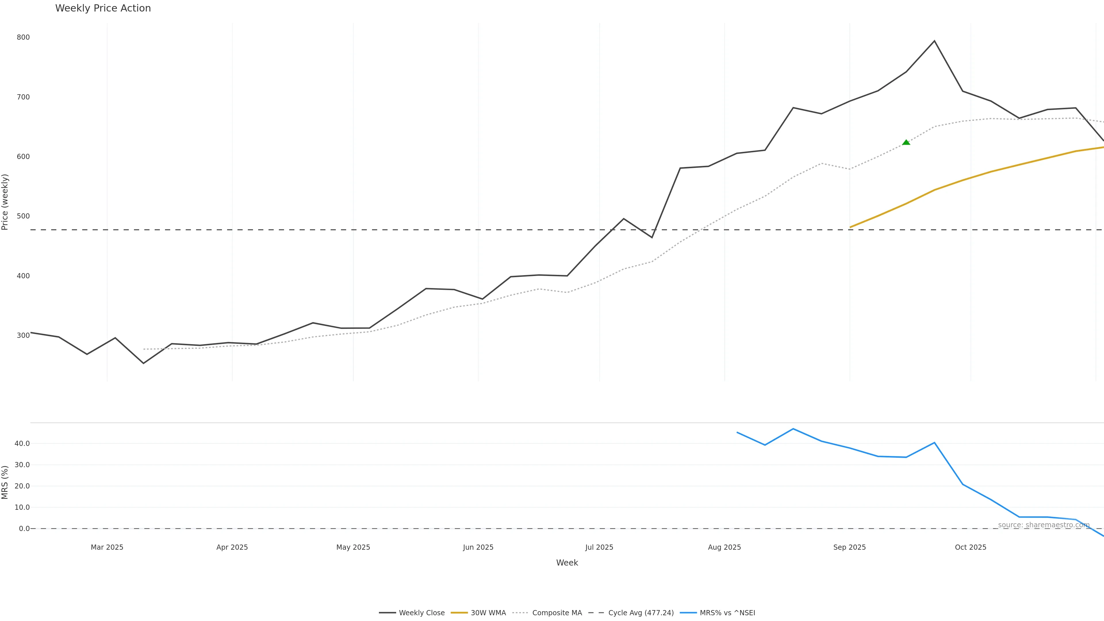Click the MRS (%) y-axis title
1104x621 pixels.
(5, 482)
